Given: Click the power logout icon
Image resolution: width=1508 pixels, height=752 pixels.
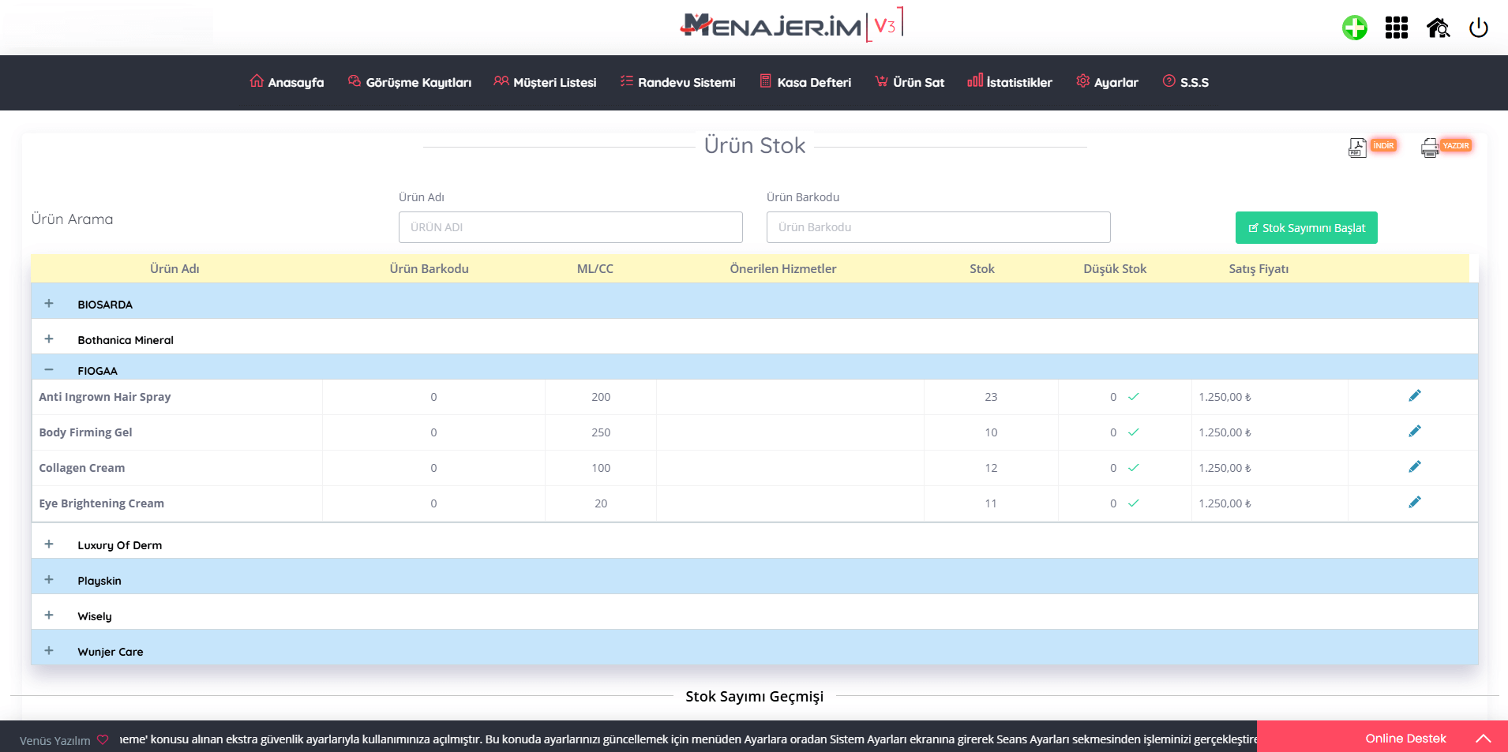Looking at the screenshot, I should coord(1478,28).
